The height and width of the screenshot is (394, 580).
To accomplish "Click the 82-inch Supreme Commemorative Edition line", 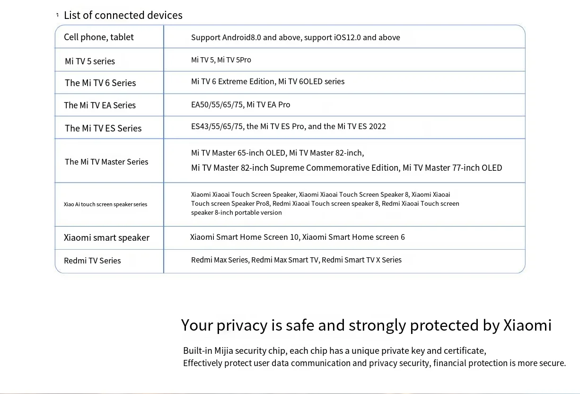I will 346,167.
